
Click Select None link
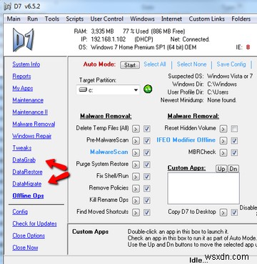191,64
